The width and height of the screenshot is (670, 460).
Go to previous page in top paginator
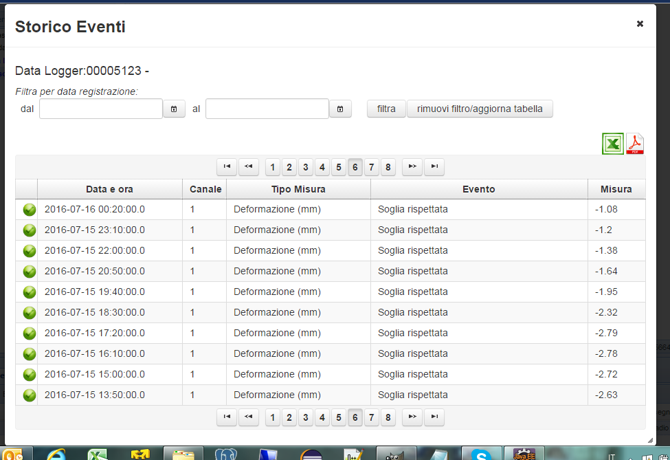click(x=248, y=166)
